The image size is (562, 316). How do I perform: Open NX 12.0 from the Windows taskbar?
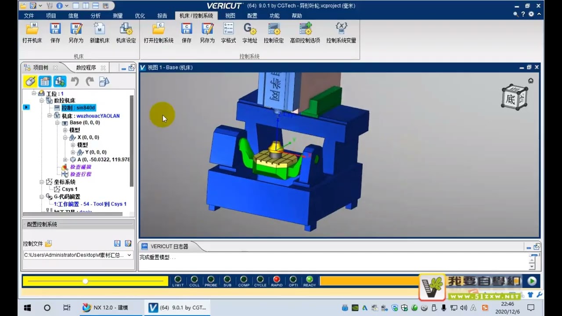[x=105, y=308]
